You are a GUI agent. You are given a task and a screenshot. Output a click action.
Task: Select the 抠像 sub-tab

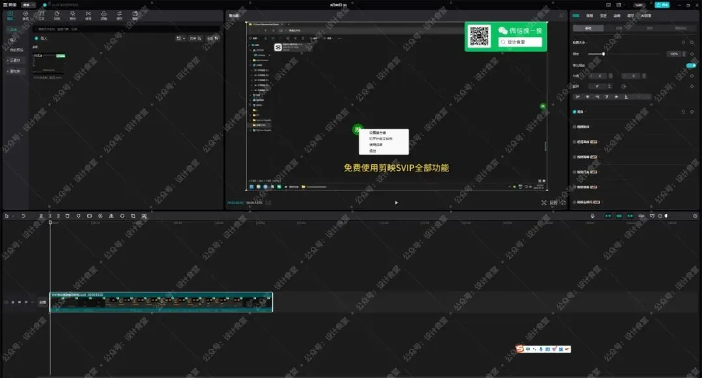click(x=619, y=28)
